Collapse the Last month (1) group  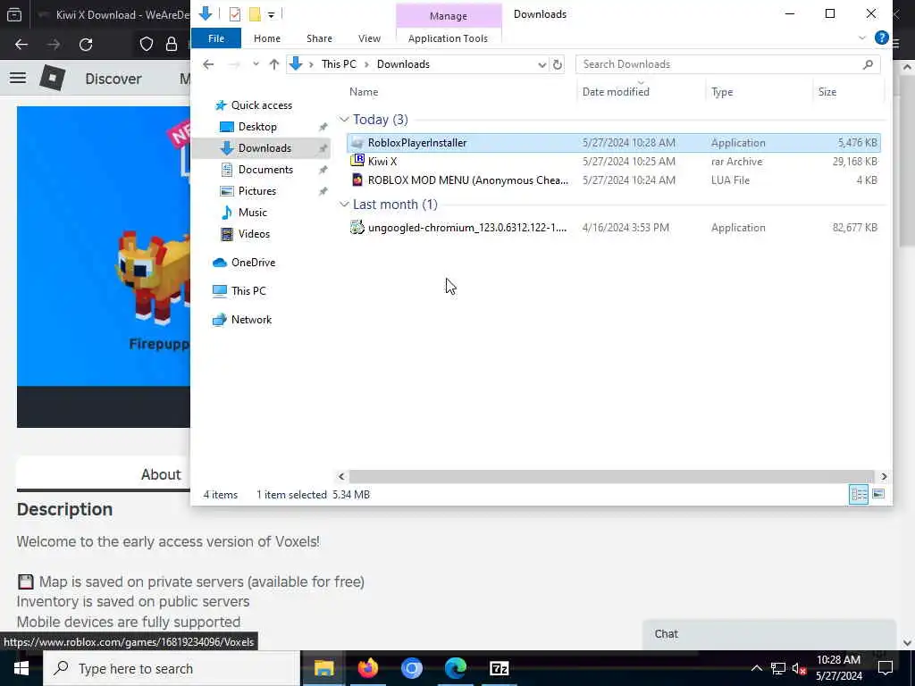(344, 205)
